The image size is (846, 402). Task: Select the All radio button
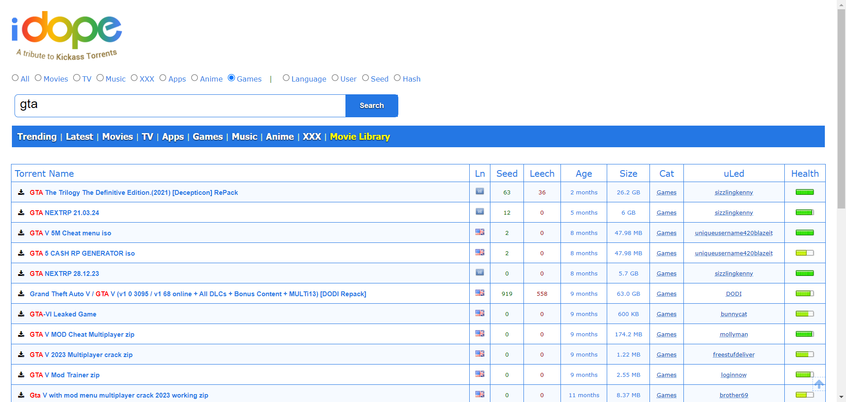(x=15, y=78)
